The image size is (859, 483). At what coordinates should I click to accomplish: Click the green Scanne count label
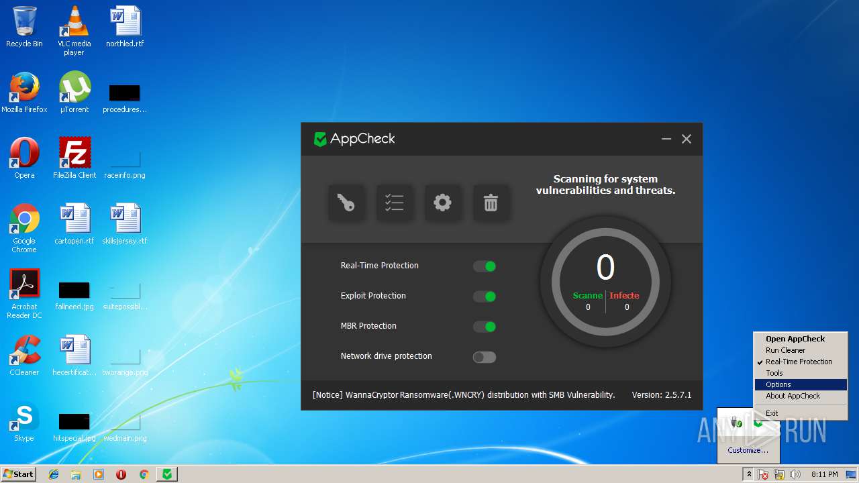point(587,295)
